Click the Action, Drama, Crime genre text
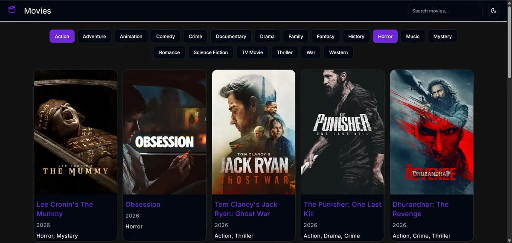Viewport: 512px width, 243px height. tap(332, 236)
